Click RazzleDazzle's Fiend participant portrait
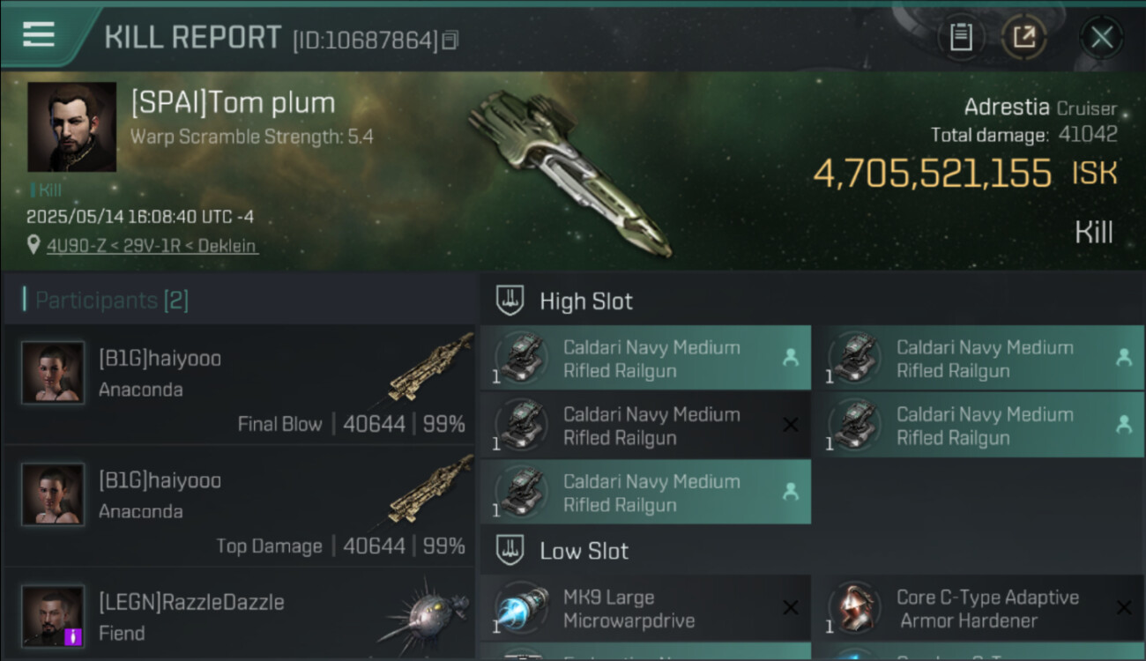This screenshot has width=1146, height=661. [x=53, y=616]
